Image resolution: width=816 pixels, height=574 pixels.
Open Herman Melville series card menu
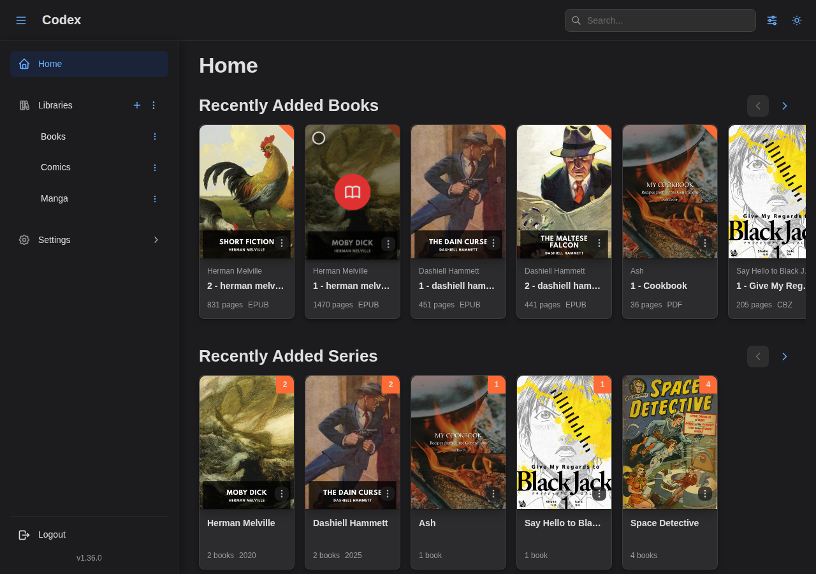pyautogui.click(x=282, y=494)
